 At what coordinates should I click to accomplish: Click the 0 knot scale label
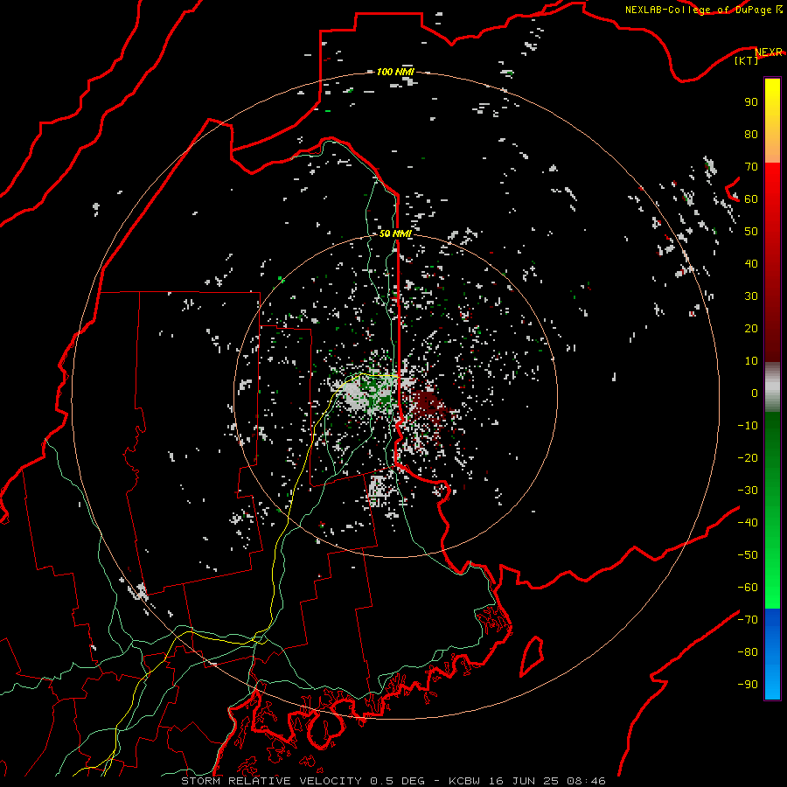pos(755,393)
